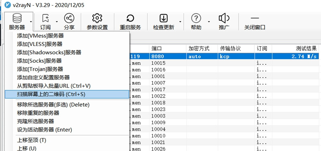
Task: Click the 2.74 M/s test result cell
Action: pos(296,56)
